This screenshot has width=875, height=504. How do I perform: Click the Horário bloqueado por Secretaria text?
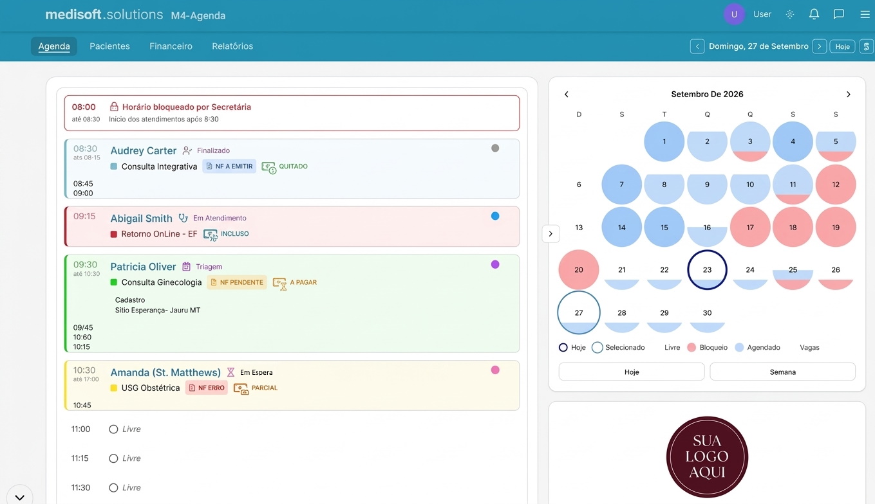point(187,107)
